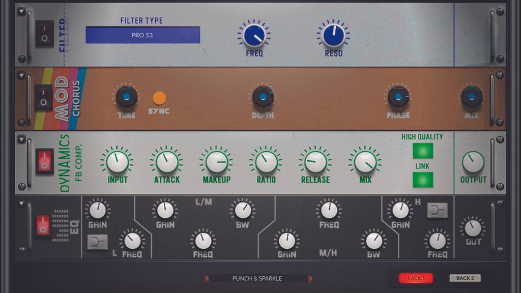Toggle the Link button in Dynamics

pos(423,180)
